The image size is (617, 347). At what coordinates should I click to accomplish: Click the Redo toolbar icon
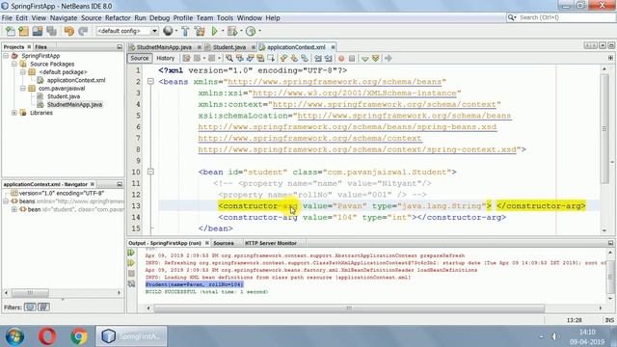tap(83, 31)
